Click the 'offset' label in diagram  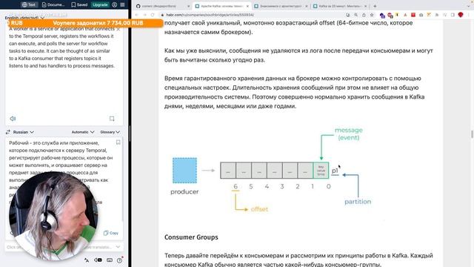259,209
